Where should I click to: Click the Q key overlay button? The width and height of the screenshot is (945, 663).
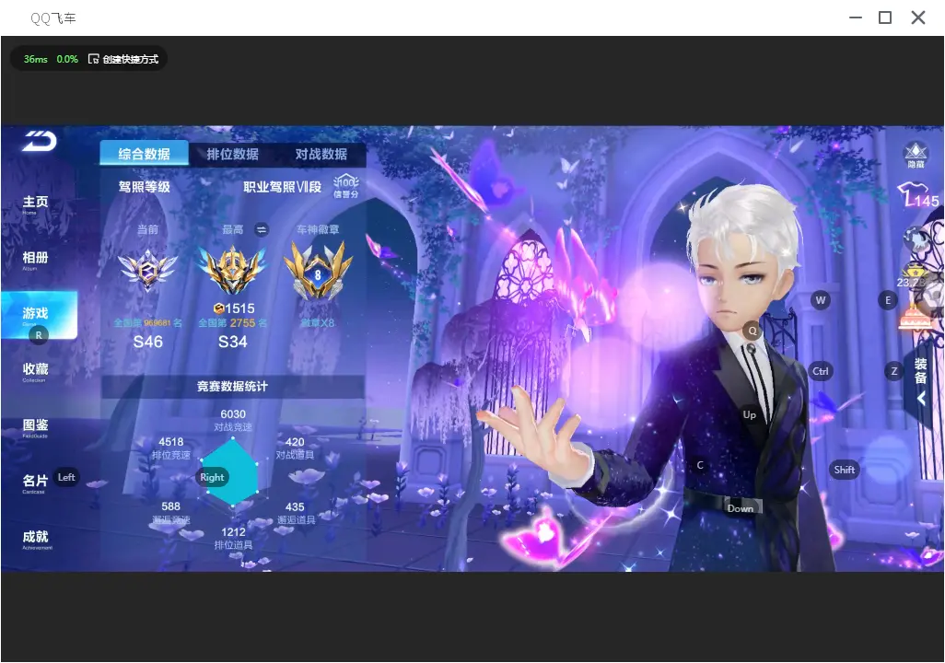pyautogui.click(x=752, y=331)
